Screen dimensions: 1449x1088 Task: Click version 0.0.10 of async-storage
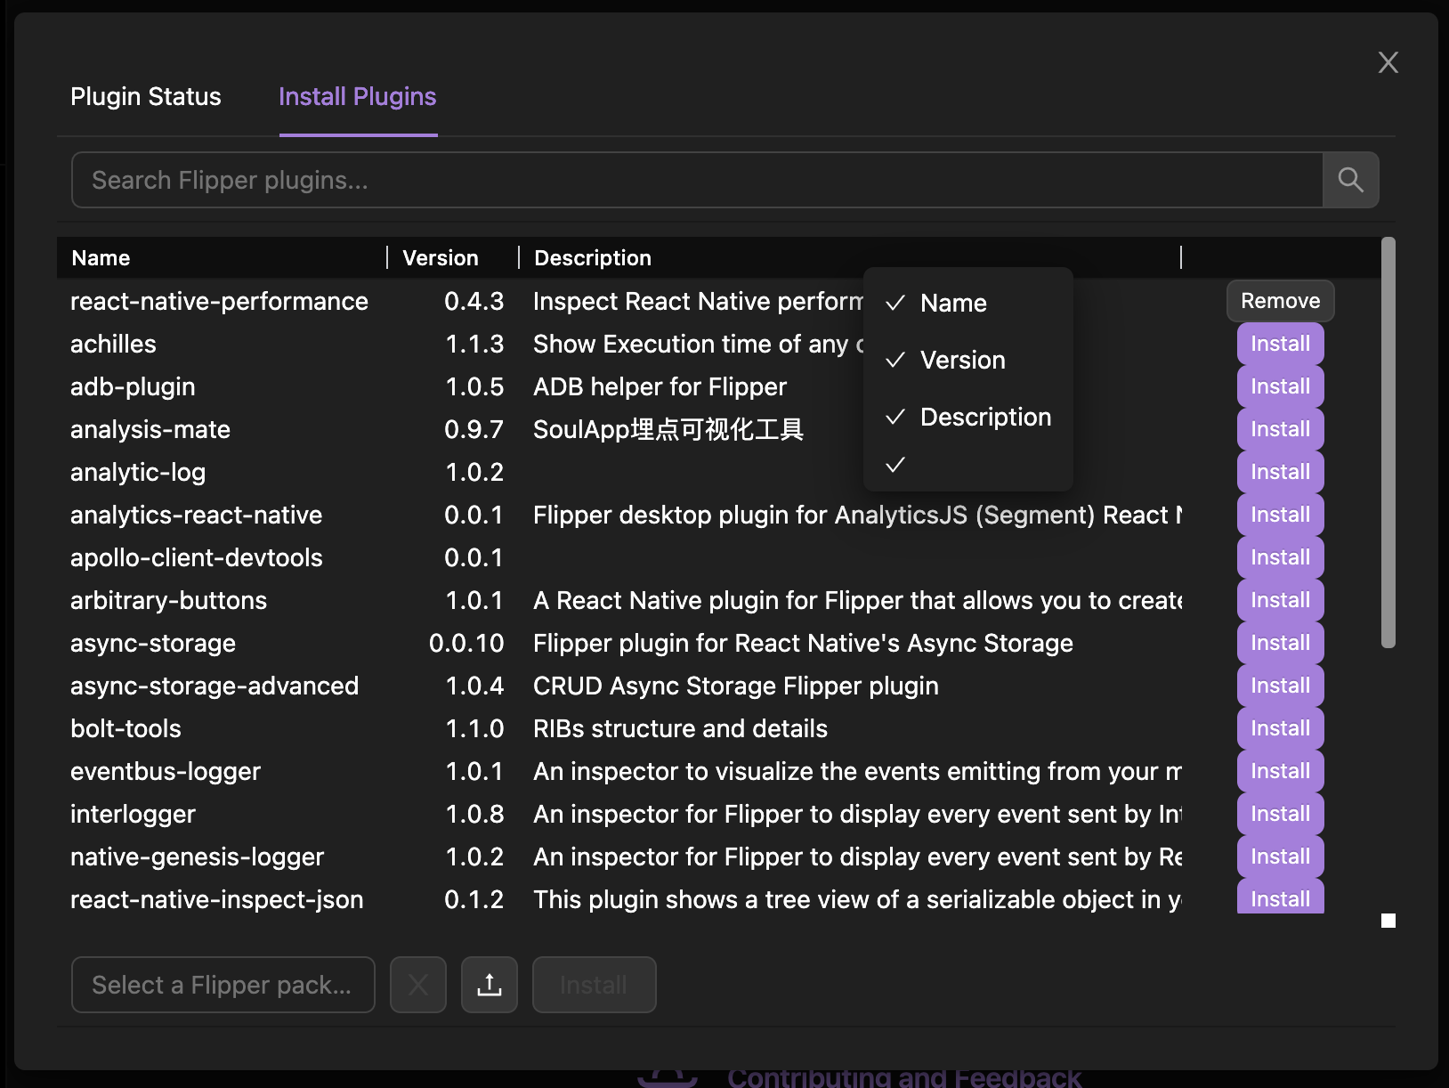pos(466,643)
